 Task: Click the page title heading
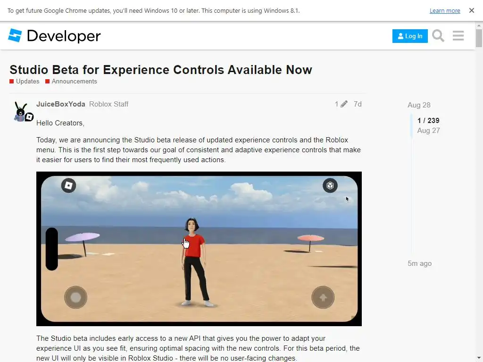pos(161,70)
